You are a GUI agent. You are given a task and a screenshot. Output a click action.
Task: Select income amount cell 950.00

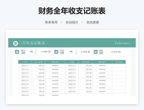[x=38, y=80]
